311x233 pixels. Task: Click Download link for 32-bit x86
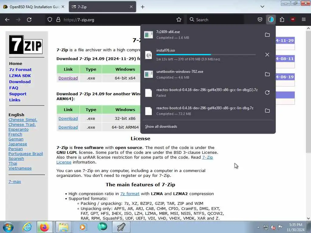tap(68, 119)
